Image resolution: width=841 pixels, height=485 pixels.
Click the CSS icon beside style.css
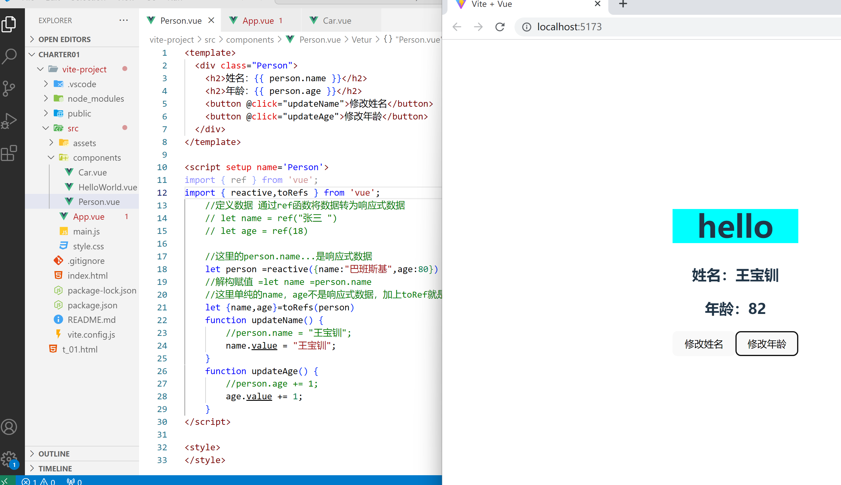(x=64, y=246)
